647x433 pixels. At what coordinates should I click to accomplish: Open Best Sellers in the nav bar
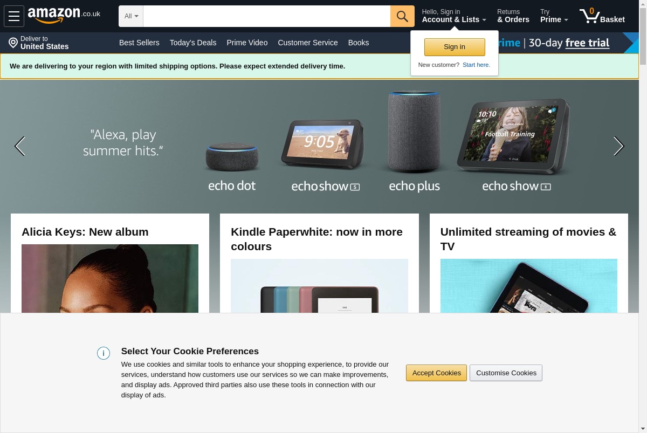[139, 43]
